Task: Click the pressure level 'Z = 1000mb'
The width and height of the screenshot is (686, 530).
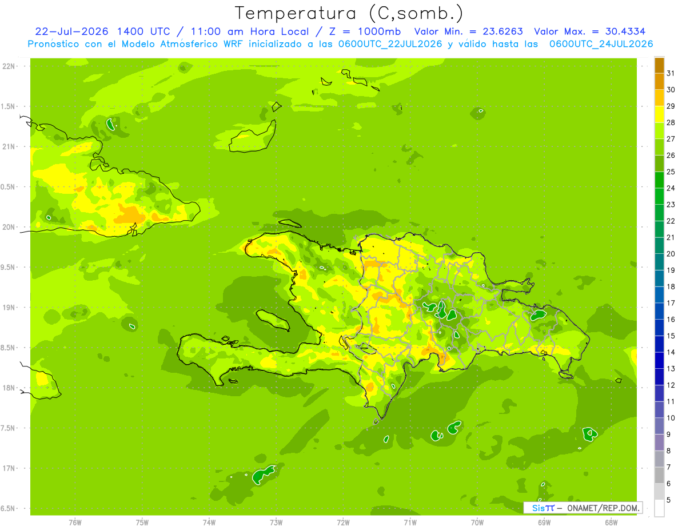Action: 365,31
